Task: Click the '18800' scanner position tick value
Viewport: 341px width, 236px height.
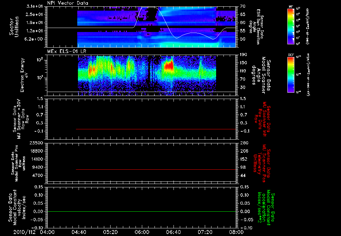Action: click(36, 151)
